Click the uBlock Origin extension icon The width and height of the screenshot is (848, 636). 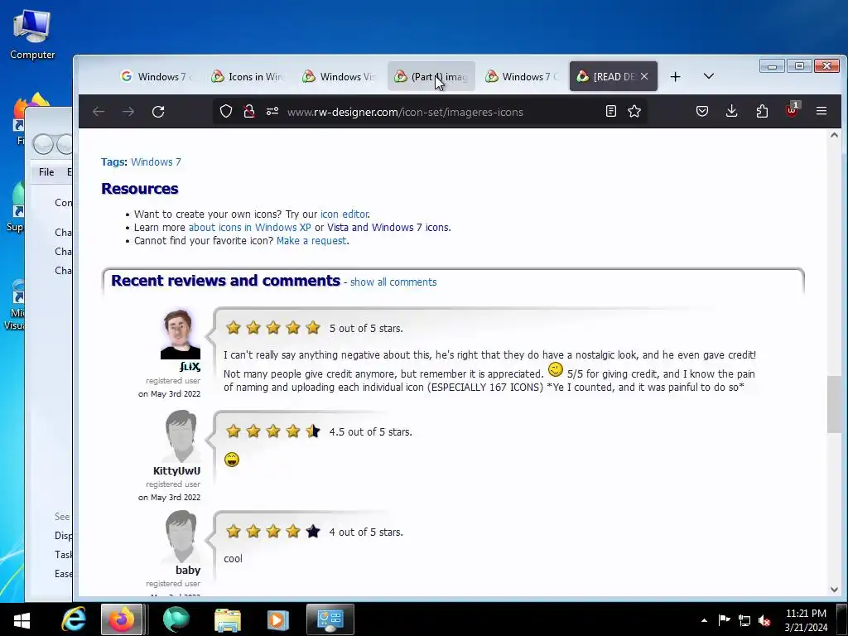792,110
